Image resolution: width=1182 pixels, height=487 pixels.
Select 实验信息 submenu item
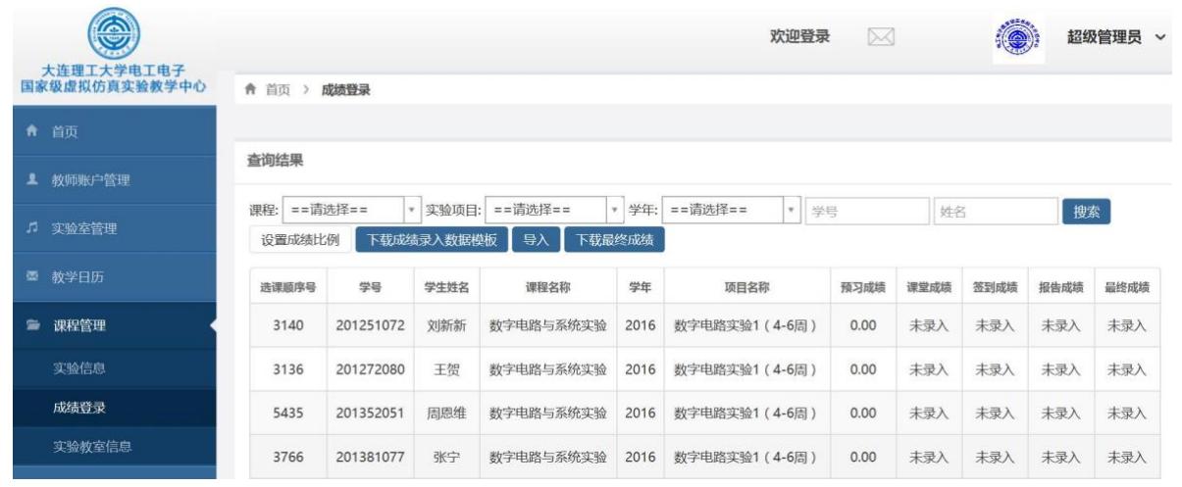pos(78,369)
